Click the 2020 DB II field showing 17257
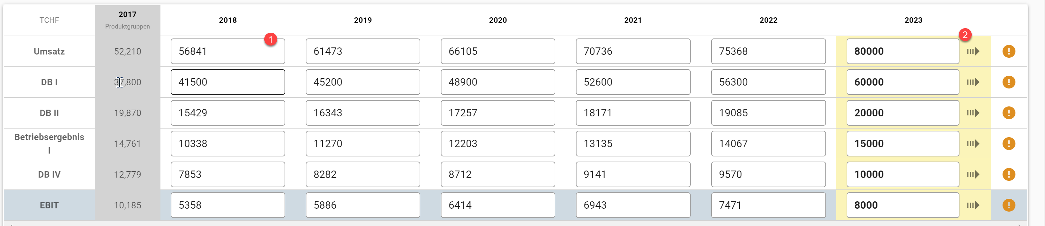Viewport: 1045px width, 226px height. point(498,113)
